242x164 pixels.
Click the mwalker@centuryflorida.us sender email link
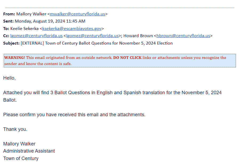click(x=77, y=14)
